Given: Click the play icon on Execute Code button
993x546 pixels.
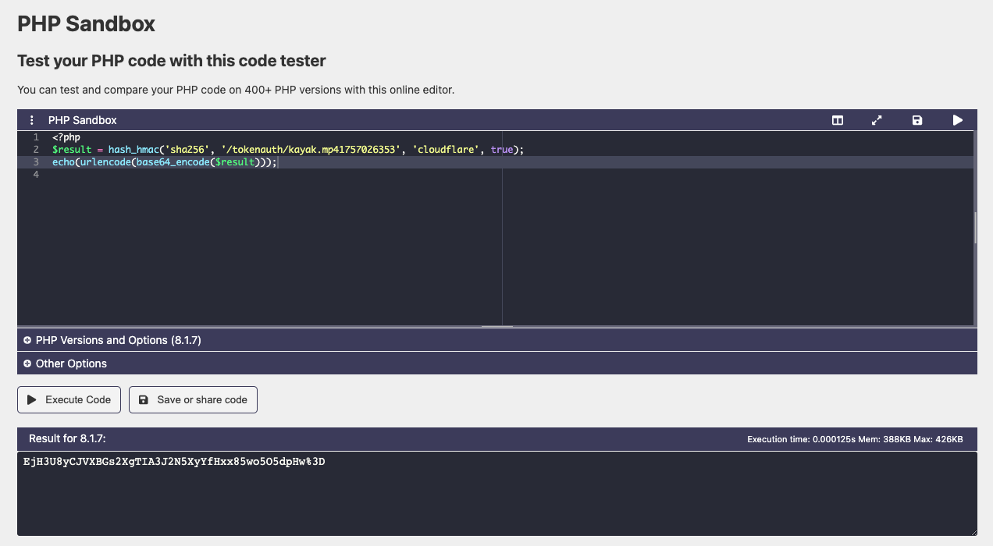Looking at the screenshot, I should [x=33, y=399].
